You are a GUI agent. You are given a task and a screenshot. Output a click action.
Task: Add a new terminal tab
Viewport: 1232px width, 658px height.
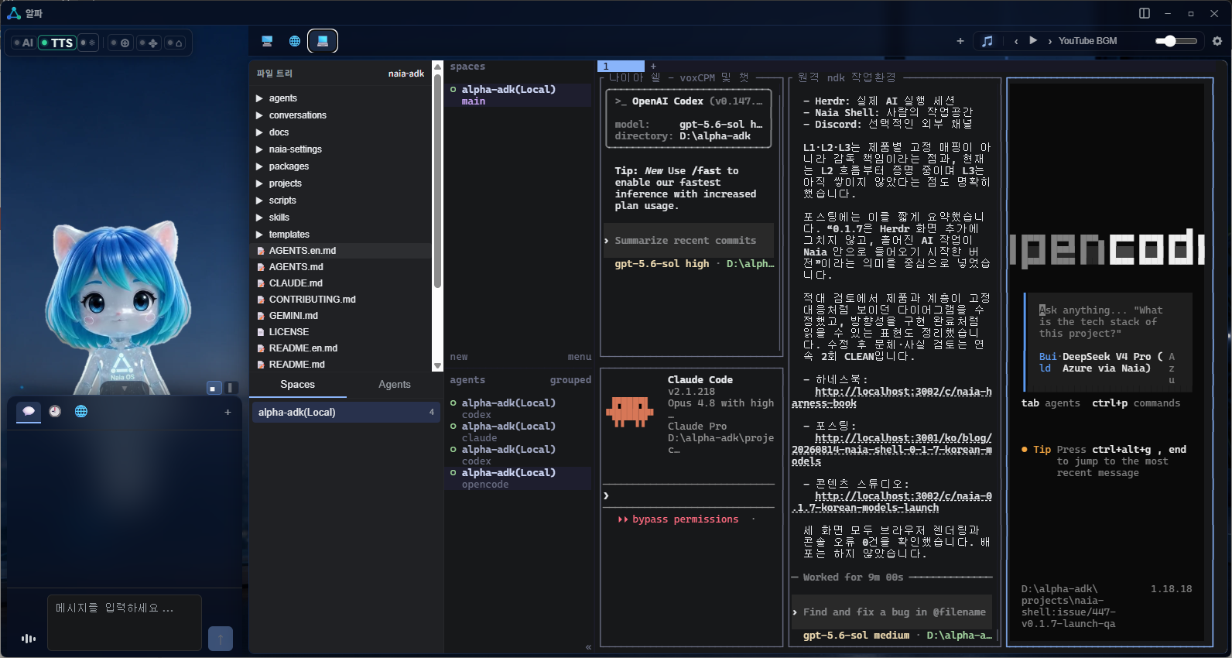coord(653,67)
